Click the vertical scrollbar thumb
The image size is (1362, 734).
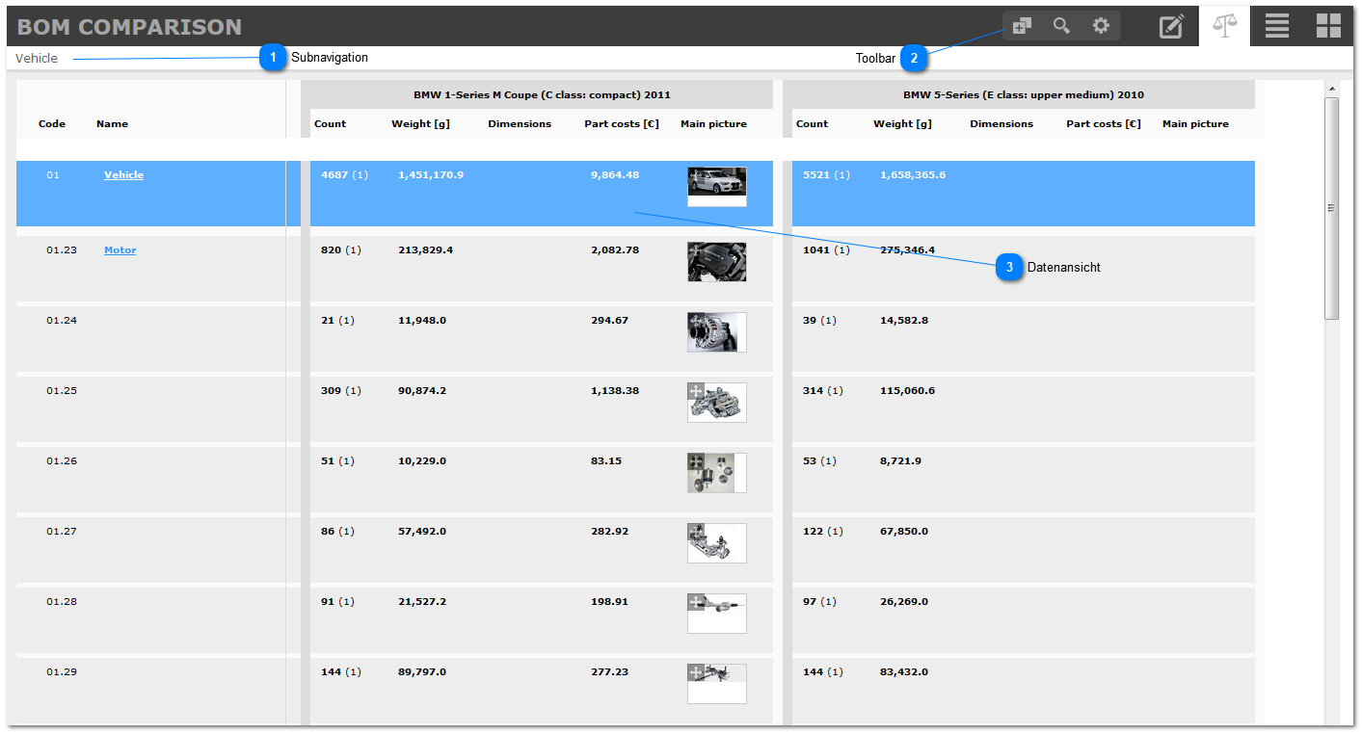1332,208
